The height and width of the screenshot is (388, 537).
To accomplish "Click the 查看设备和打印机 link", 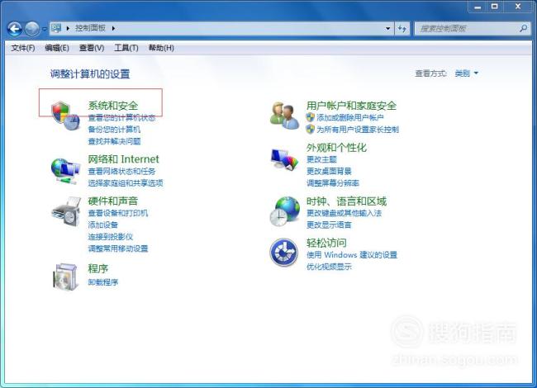I will pos(118,213).
